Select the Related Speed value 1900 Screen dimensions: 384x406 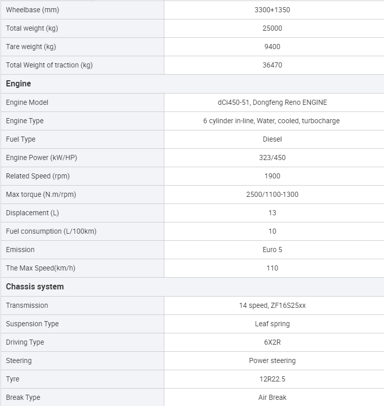click(272, 176)
